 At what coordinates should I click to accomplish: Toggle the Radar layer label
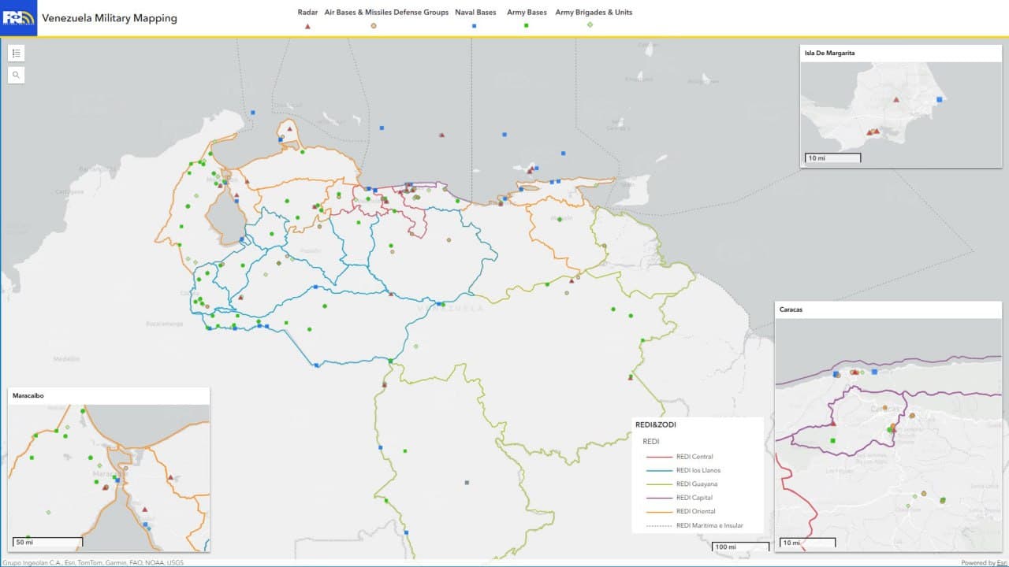pyautogui.click(x=307, y=12)
